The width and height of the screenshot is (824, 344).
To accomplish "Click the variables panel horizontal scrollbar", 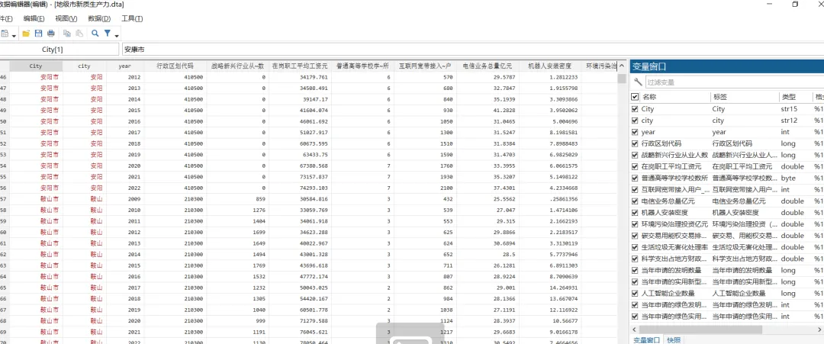I will pyautogui.click(x=699, y=330).
